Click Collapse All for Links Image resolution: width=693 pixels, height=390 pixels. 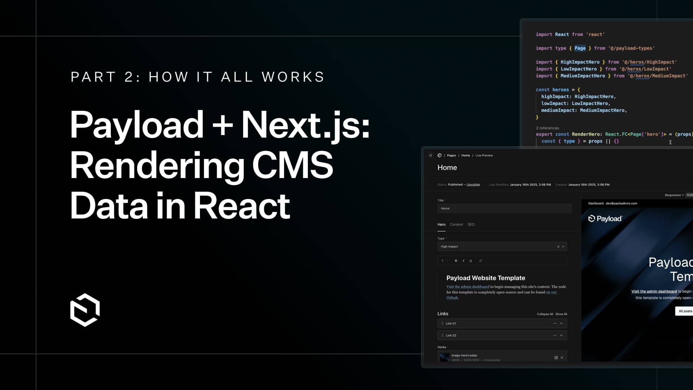(545, 314)
